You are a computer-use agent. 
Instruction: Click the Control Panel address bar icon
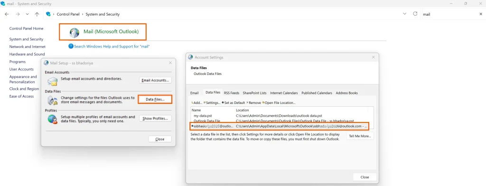[x=48, y=14]
